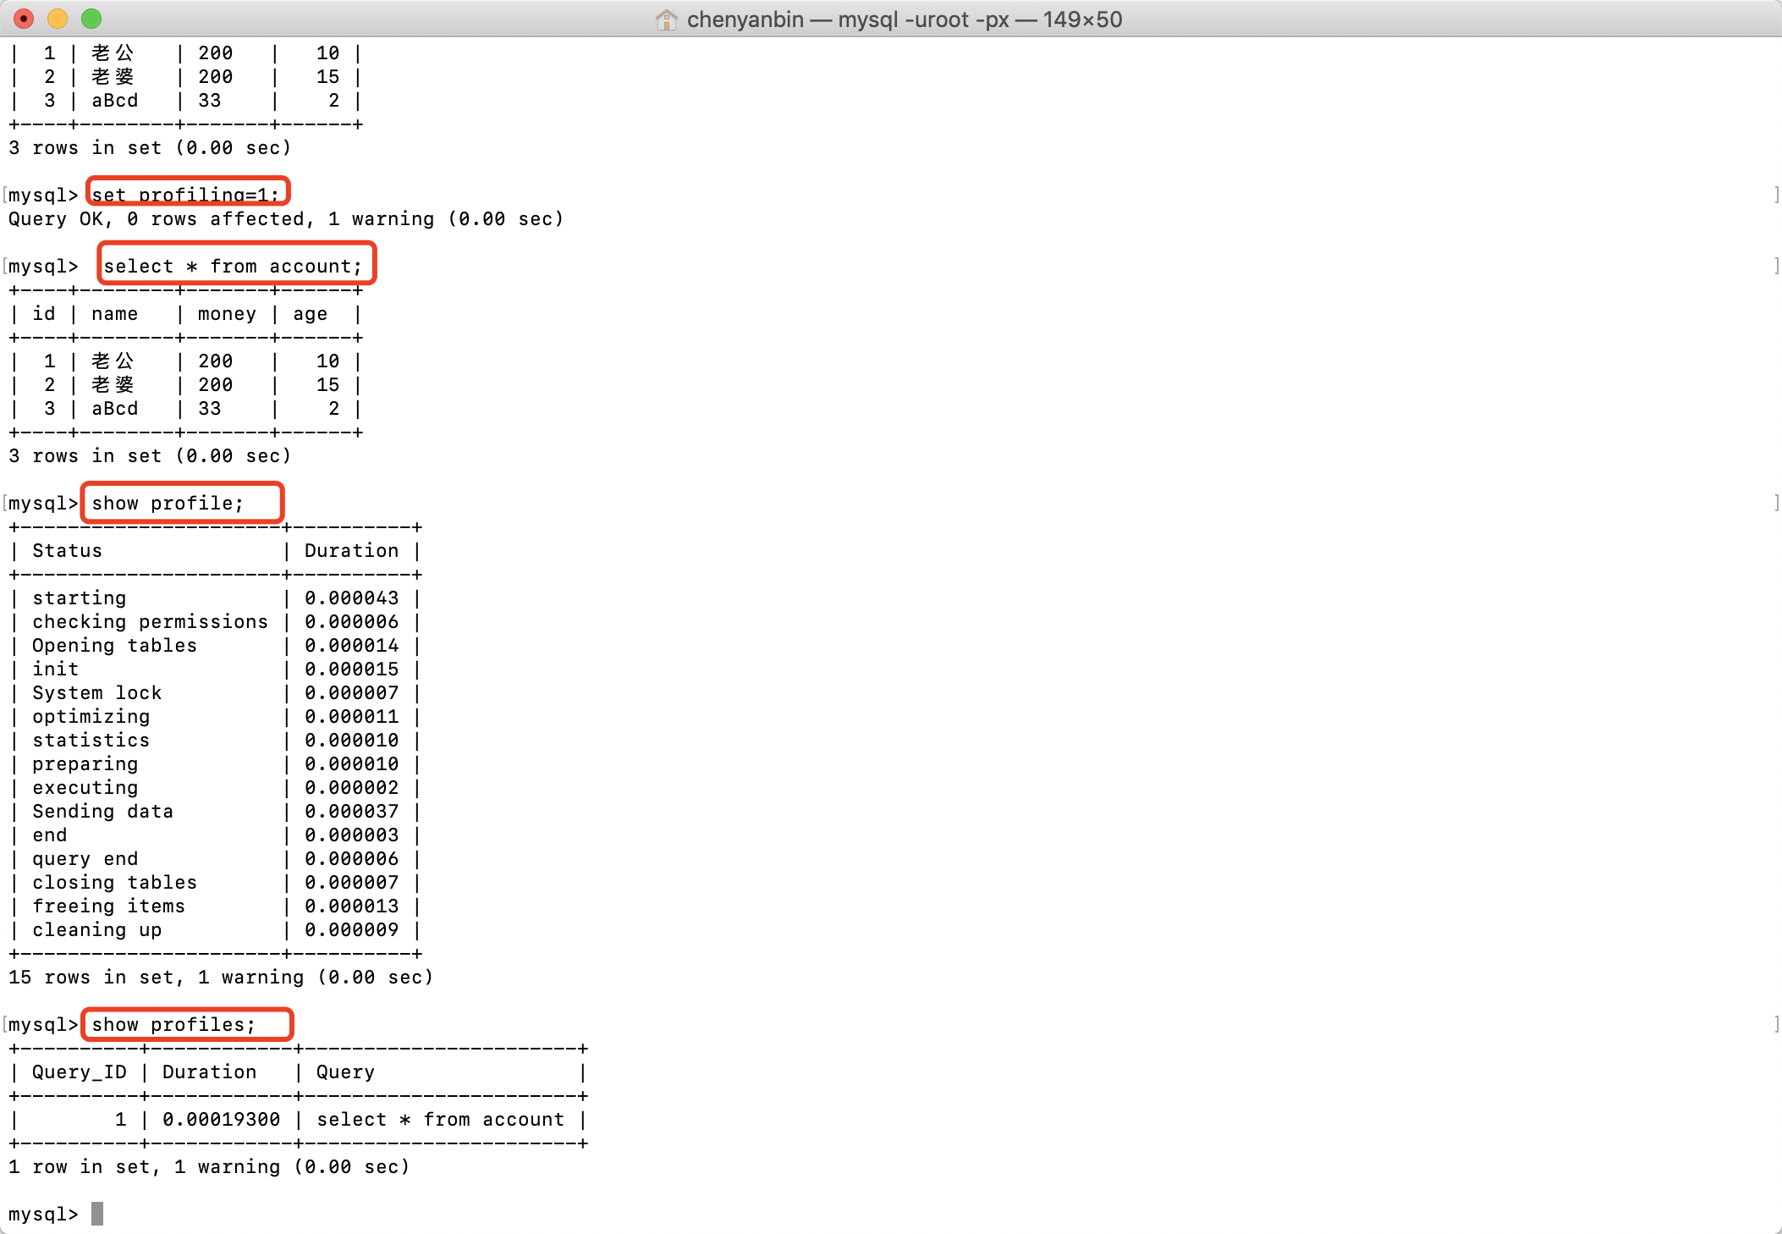Click the 'preparing' status row
Screen dimensions: 1782x1234
point(216,764)
